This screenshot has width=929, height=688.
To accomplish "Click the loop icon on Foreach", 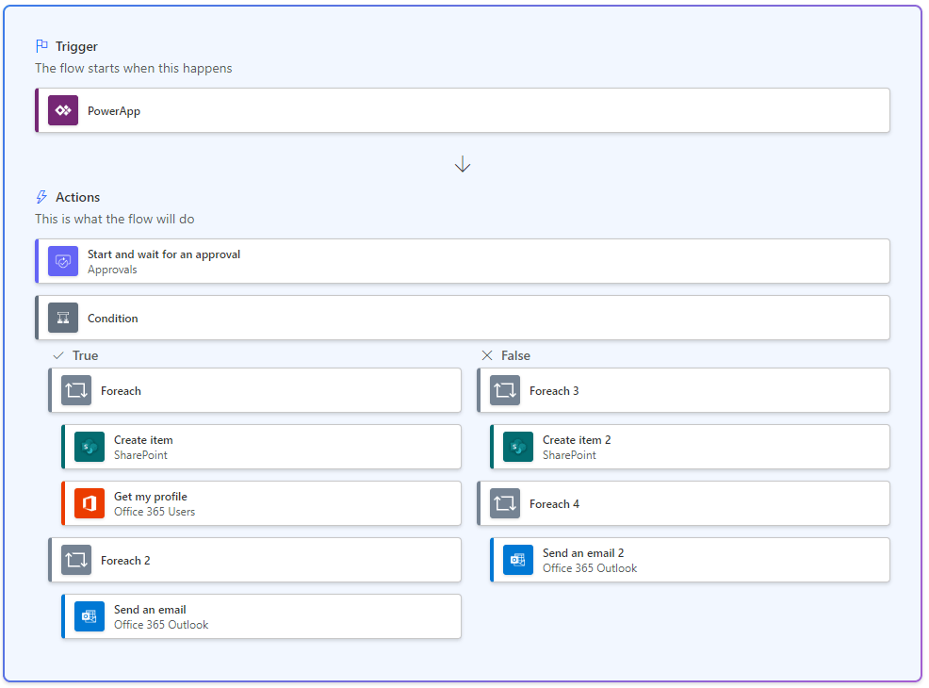I will tap(76, 390).
